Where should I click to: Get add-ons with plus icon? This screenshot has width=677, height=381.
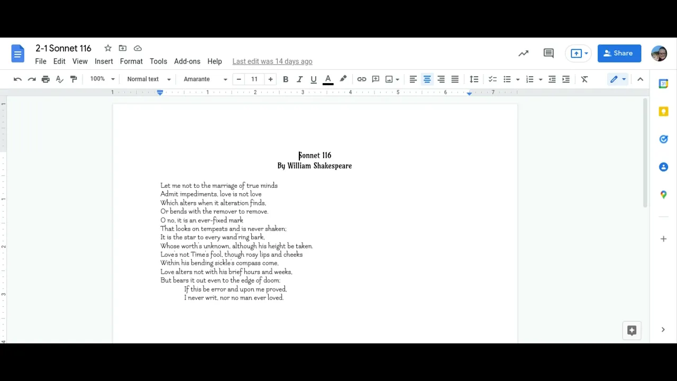click(x=663, y=239)
